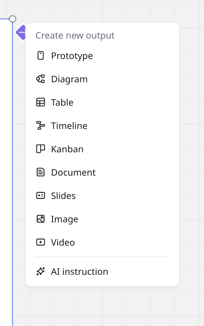The image size is (204, 326).
Task: Select Diagram from the output menu
Action: pyautogui.click(x=69, y=79)
